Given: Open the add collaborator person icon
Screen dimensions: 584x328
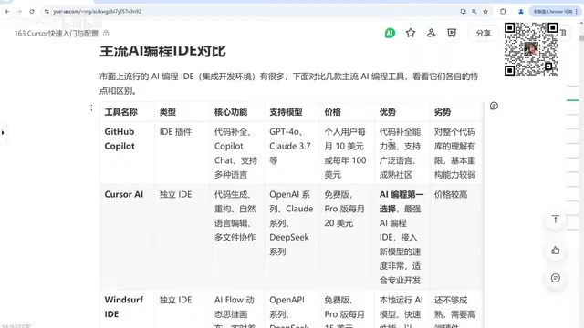Looking at the screenshot, I should pos(431,33).
